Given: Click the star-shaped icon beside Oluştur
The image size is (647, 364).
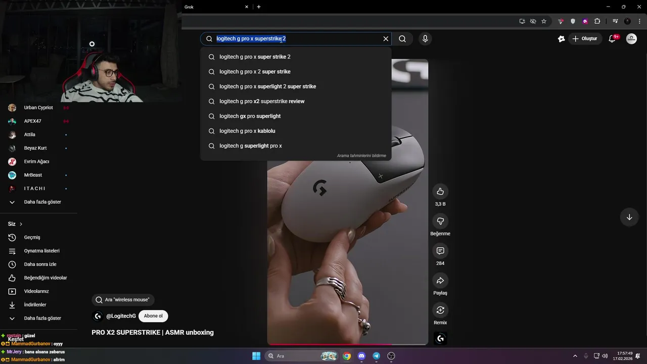Looking at the screenshot, I should click(x=561, y=38).
